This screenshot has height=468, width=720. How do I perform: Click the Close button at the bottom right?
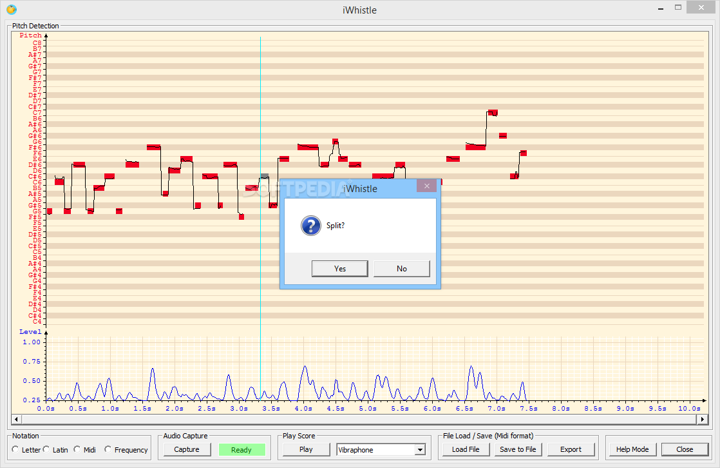pyautogui.click(x=685, y=449)
